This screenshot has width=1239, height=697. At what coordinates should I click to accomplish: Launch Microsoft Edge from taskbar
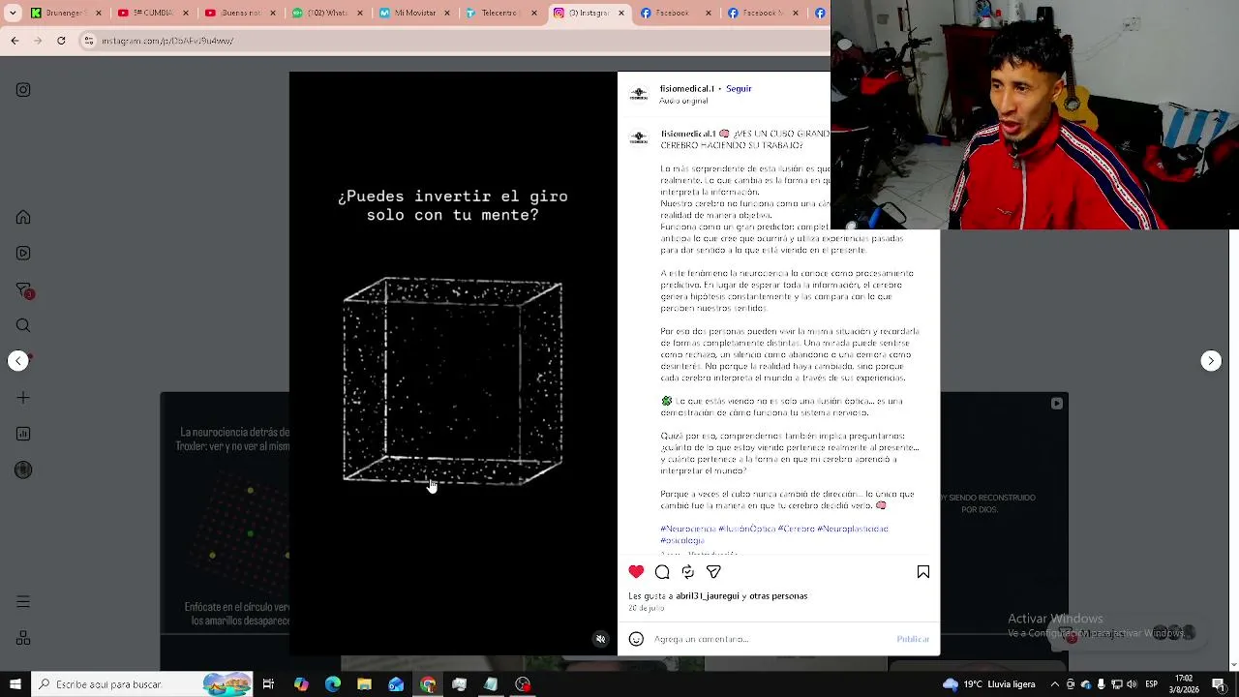pos(333,684)
